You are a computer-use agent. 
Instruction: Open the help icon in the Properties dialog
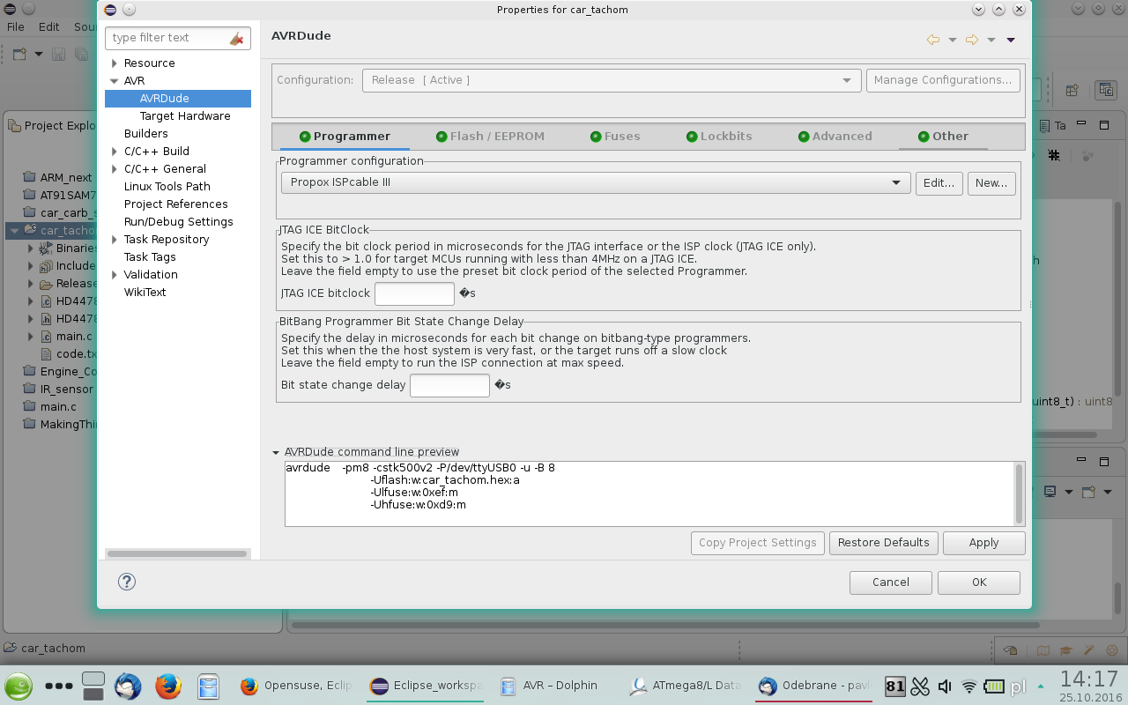point(127,582)
